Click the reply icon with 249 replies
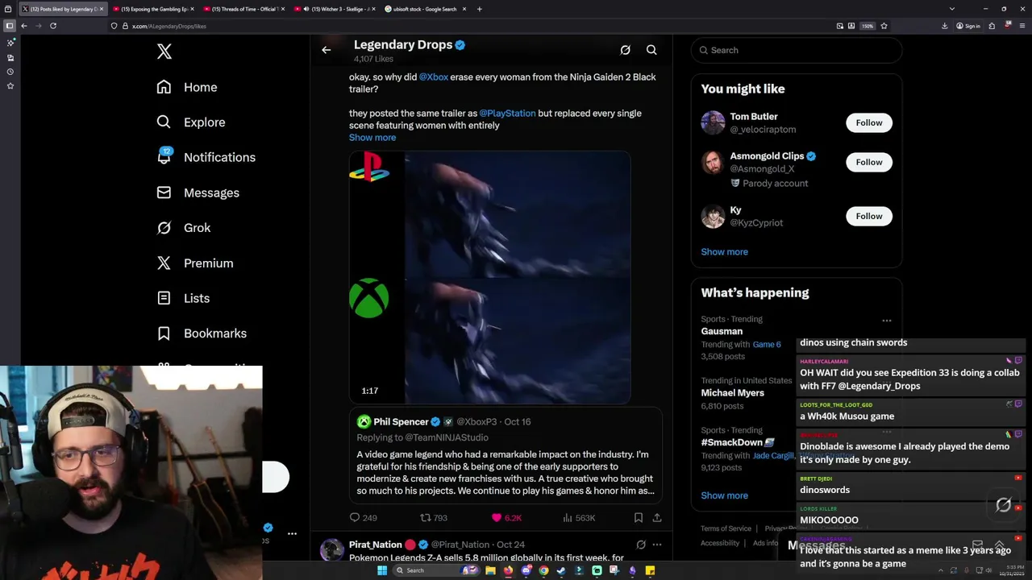This screenshot has width=1032, height=580. [x=355, y=518]
